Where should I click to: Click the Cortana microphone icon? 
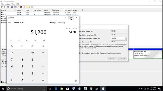coord(45,89)
